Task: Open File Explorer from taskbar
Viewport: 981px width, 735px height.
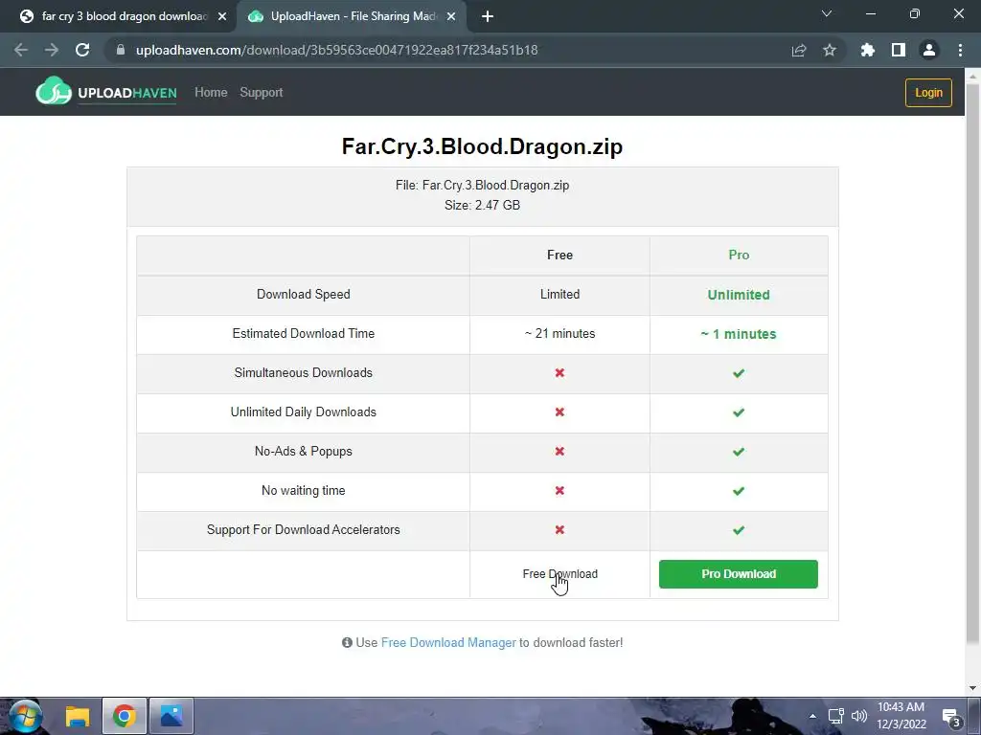Action: coord(78,716)
